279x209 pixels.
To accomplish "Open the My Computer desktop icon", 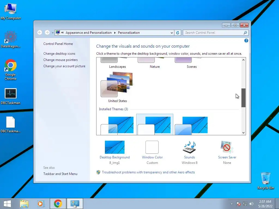I will [11, 11].
